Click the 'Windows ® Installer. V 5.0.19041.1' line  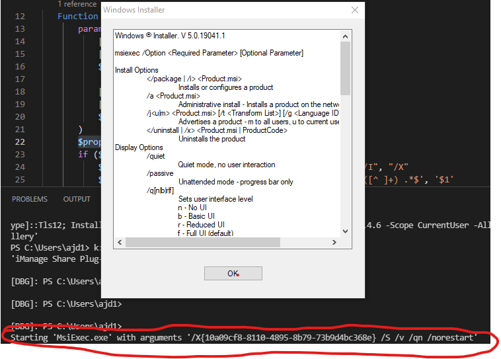[170, 36]
